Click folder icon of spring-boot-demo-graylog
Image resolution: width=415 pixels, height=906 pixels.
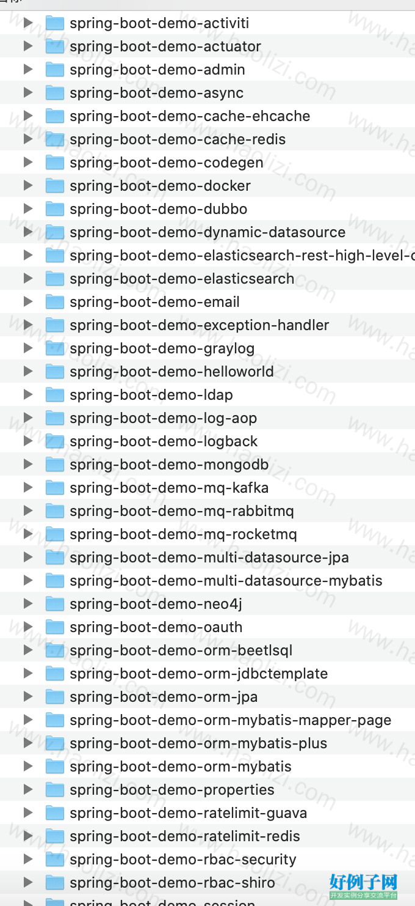click(x=55, y=348)
